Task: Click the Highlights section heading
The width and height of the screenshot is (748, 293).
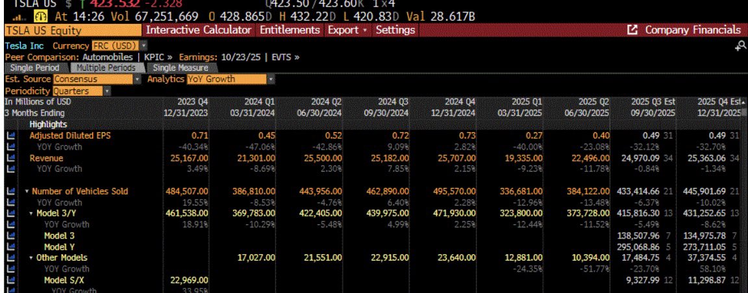Action: click(48, 124)
